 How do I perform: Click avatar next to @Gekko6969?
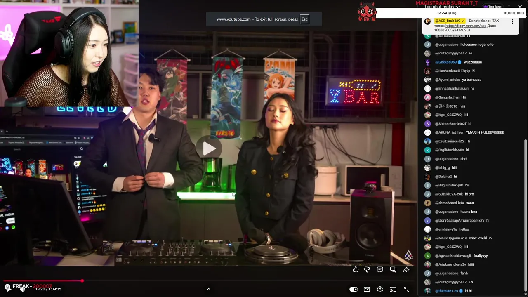coord(428,62)
